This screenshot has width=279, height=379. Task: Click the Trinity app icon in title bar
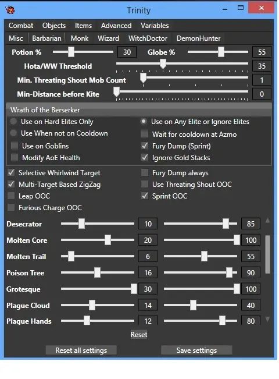coord(10,10)
